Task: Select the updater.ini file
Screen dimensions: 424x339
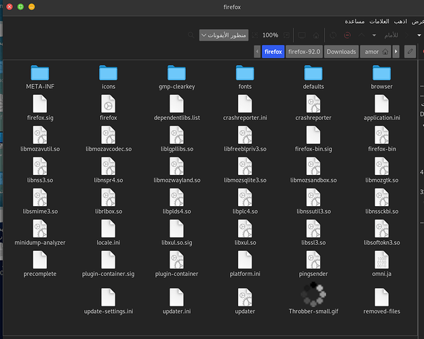Action: (x=176, y=297)
